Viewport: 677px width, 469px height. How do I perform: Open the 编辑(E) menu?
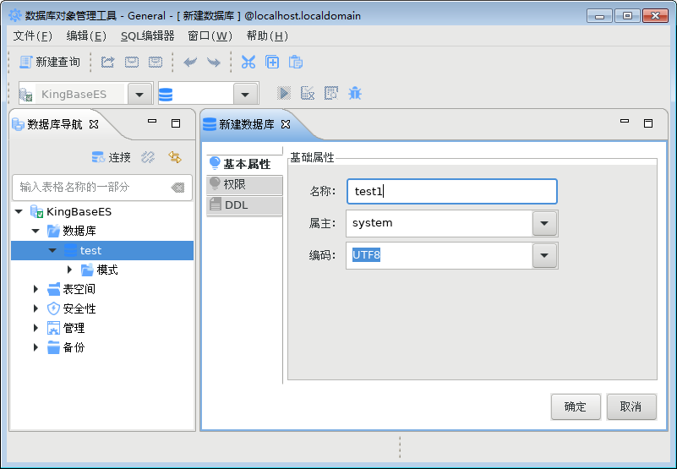click(x=86, y=35)
